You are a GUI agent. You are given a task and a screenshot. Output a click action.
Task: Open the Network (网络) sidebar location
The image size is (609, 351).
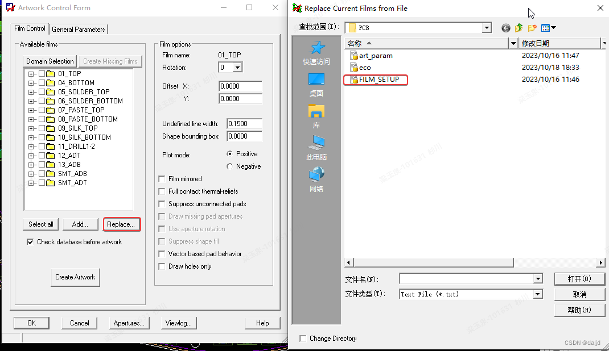coord(316,180)
